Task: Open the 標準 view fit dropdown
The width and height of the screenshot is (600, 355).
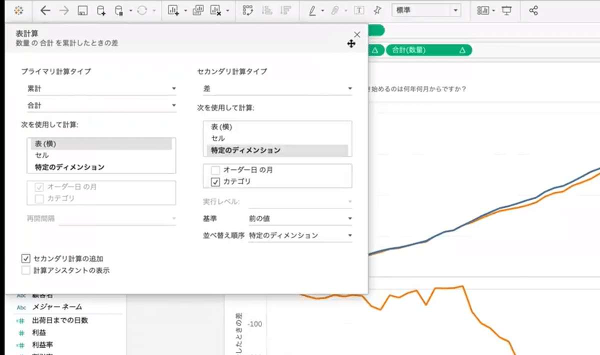Action: tap(455, 10)
